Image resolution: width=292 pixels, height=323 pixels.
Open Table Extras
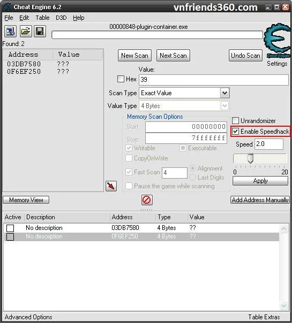264,317
